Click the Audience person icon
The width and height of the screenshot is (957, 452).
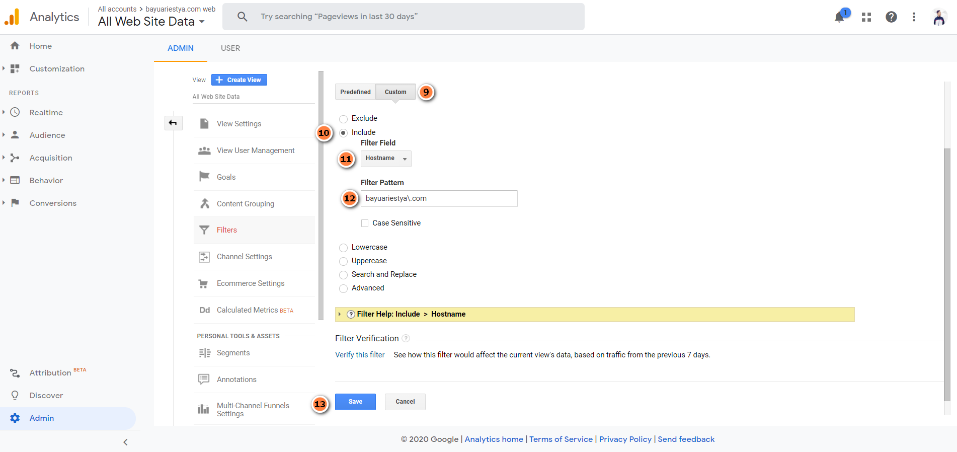(x=15, y=135)
